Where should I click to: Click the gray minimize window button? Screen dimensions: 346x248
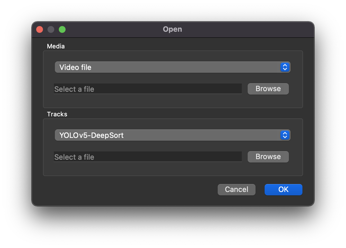(x=51, y=29)
